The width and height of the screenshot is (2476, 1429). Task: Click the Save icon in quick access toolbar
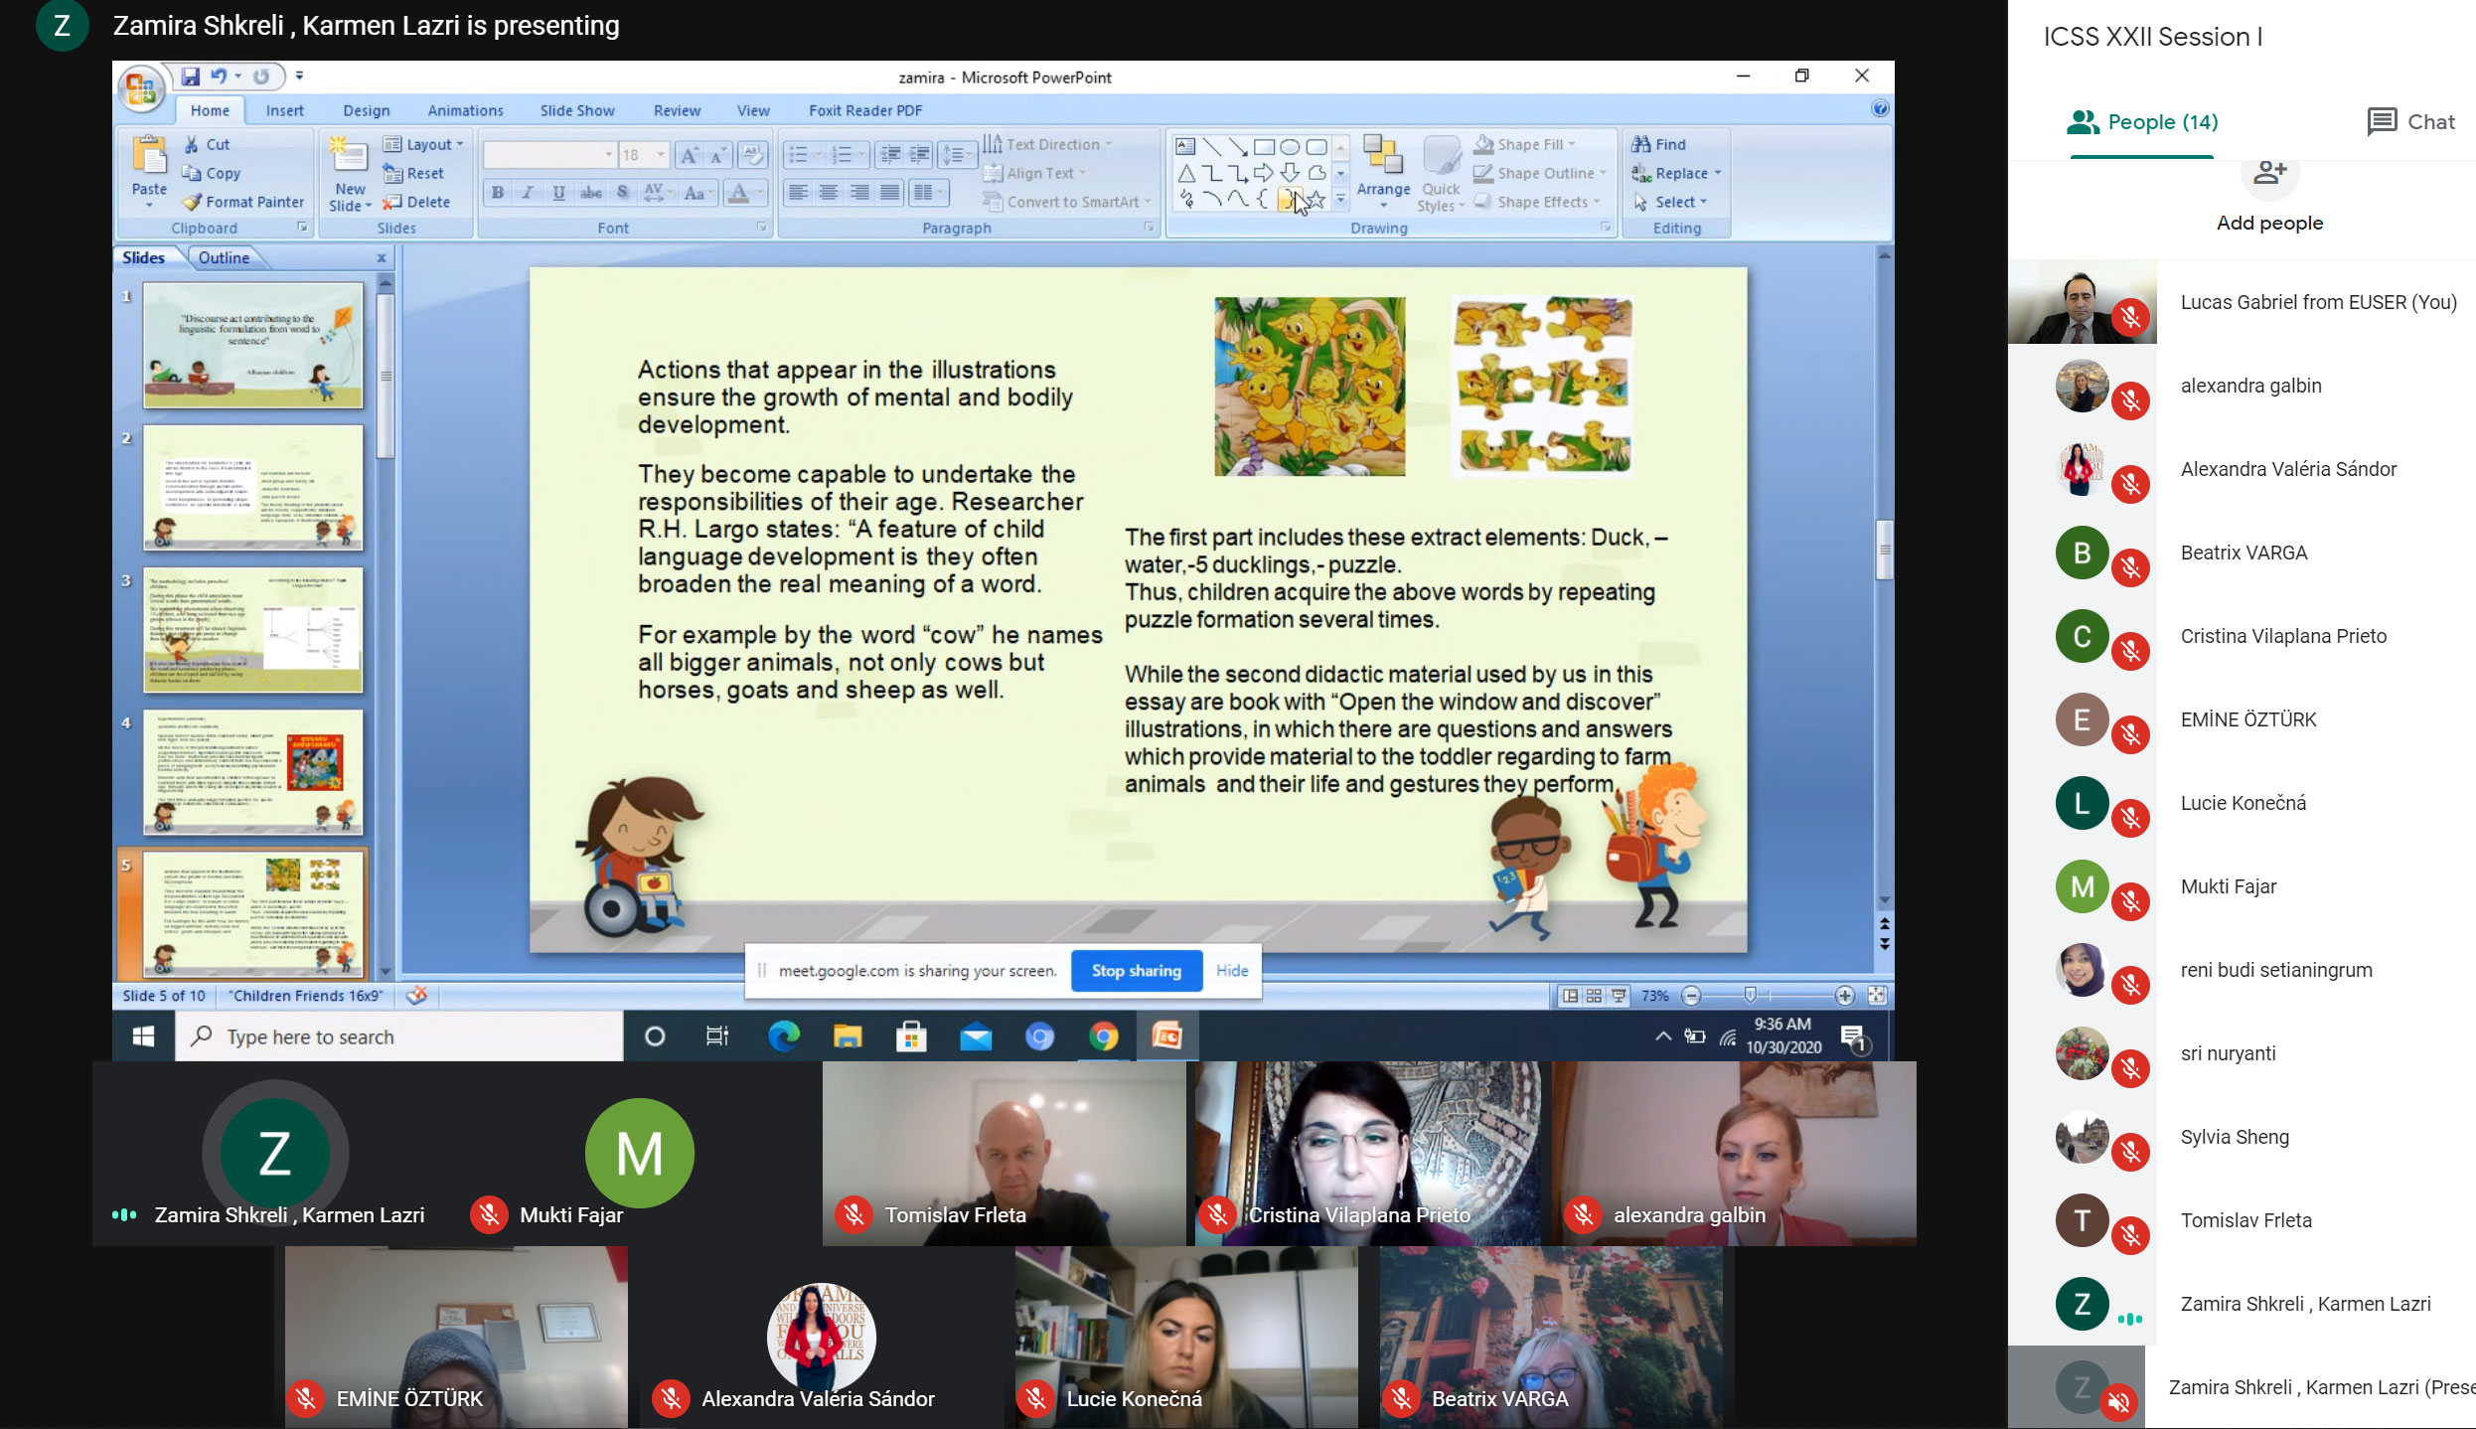pyautogui.click(x=190, y=76)
